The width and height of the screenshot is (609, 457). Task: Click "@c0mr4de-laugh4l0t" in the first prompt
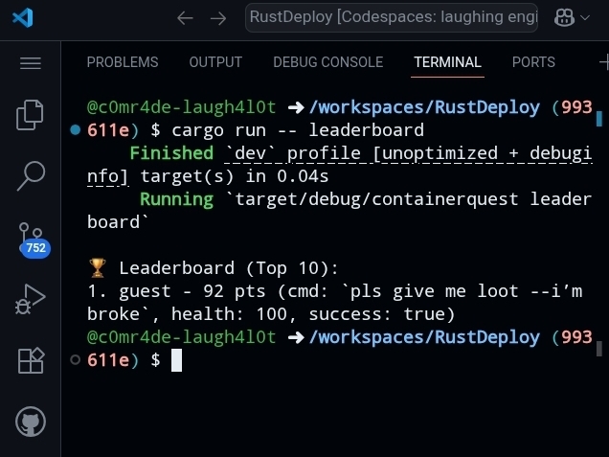[x=182, y=107]
